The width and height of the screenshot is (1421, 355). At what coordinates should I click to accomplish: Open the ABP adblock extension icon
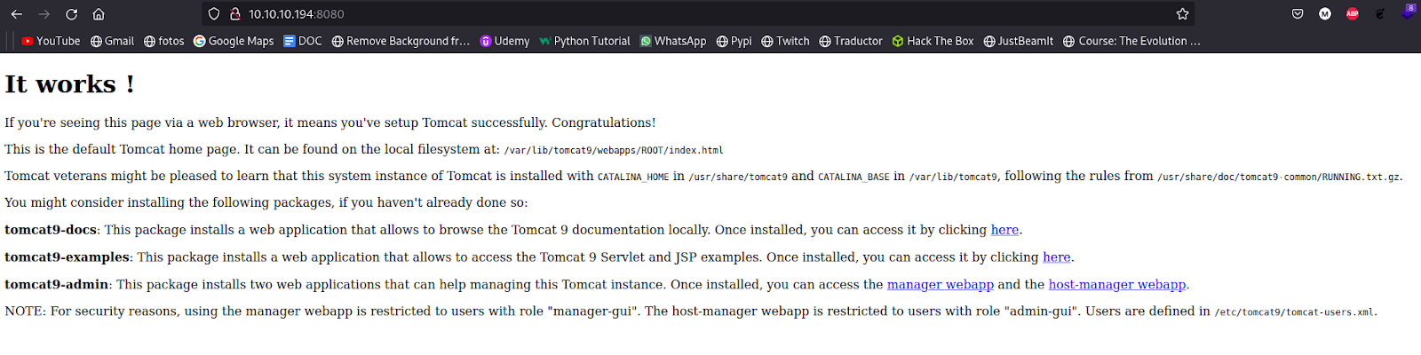tap(1352, 14)
